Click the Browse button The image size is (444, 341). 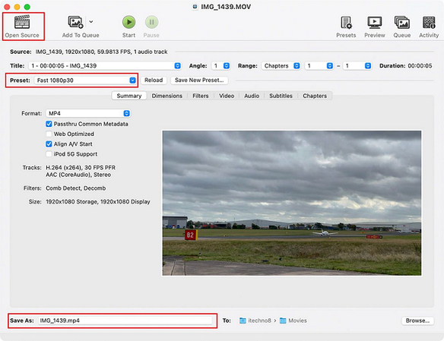[417, 320]
